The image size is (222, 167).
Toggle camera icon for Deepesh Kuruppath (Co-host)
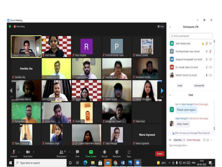210,59
